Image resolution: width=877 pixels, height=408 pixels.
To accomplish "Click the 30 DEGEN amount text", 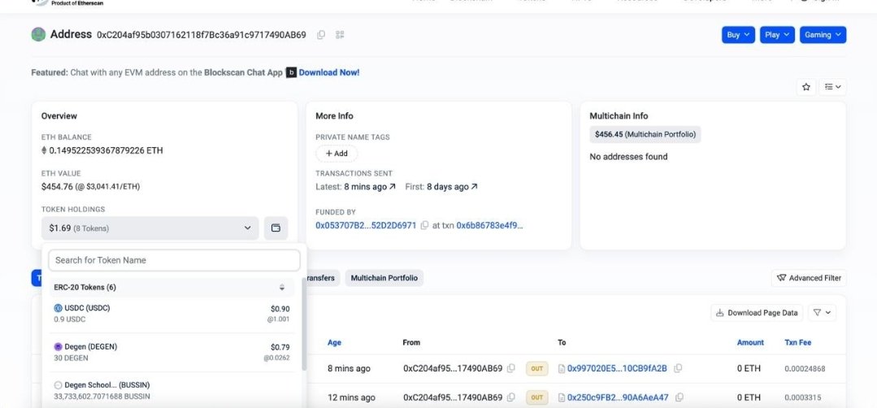I will pos(71,358).
